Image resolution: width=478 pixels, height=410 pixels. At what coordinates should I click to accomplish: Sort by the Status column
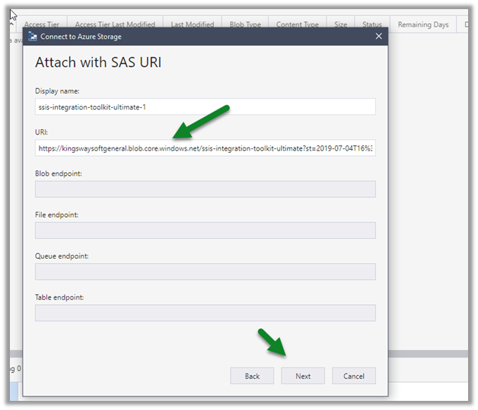click(372, 24)
